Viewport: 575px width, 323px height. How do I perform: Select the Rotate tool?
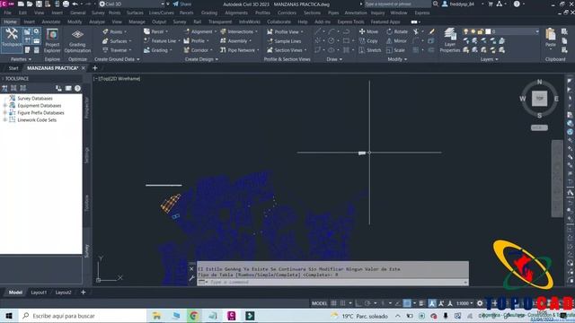point(397,31)
